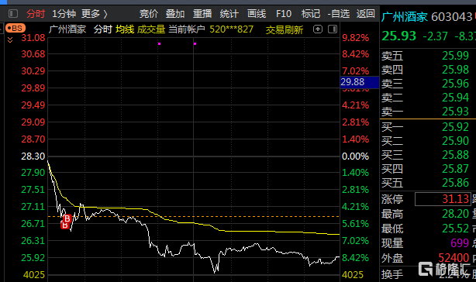Select account number 520***827
Image resolution: width=476 pixels, height=282 pixels.
pos(231,29)
